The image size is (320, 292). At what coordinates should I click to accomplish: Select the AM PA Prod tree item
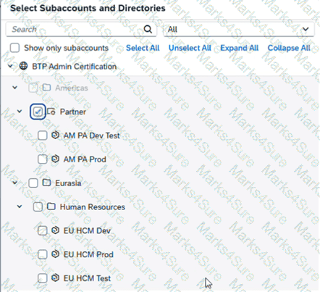tap(85, 159)
